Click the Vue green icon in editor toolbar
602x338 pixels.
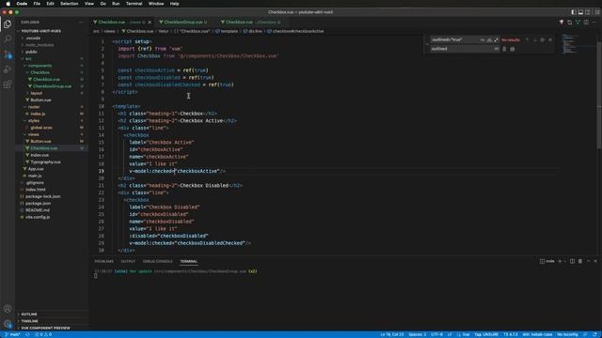[x=578, y=23]
